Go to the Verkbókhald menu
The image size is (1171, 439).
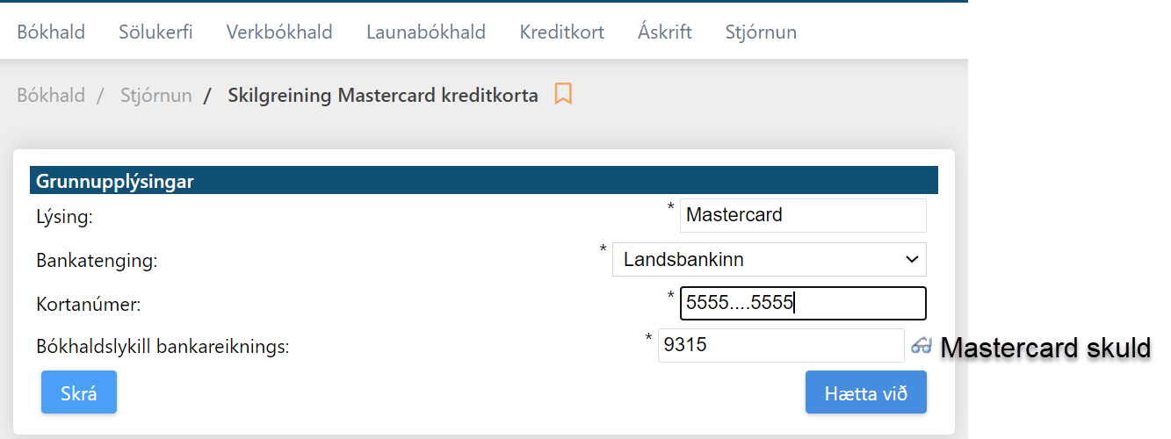coord(279,32)
